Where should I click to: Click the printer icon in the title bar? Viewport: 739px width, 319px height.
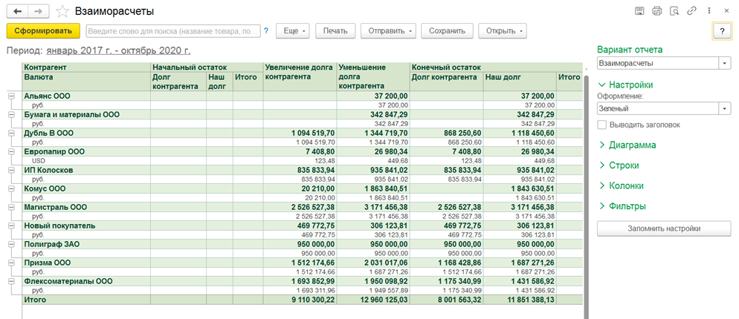[x=656, y=11]
